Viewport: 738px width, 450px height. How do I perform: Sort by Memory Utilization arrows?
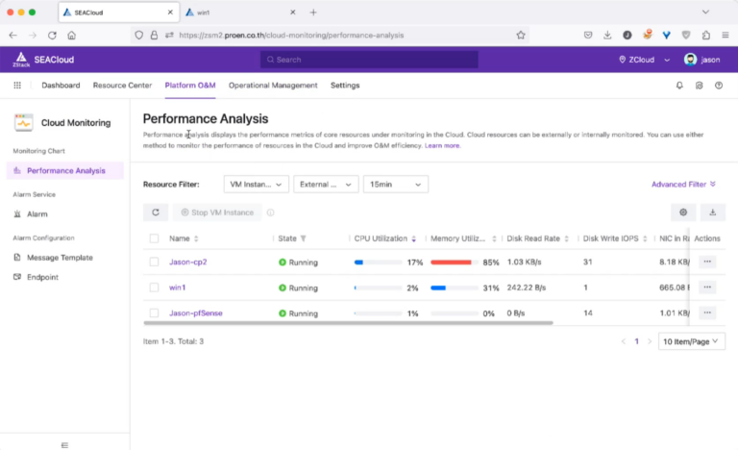pyautogui.click(x=494, y=238)
